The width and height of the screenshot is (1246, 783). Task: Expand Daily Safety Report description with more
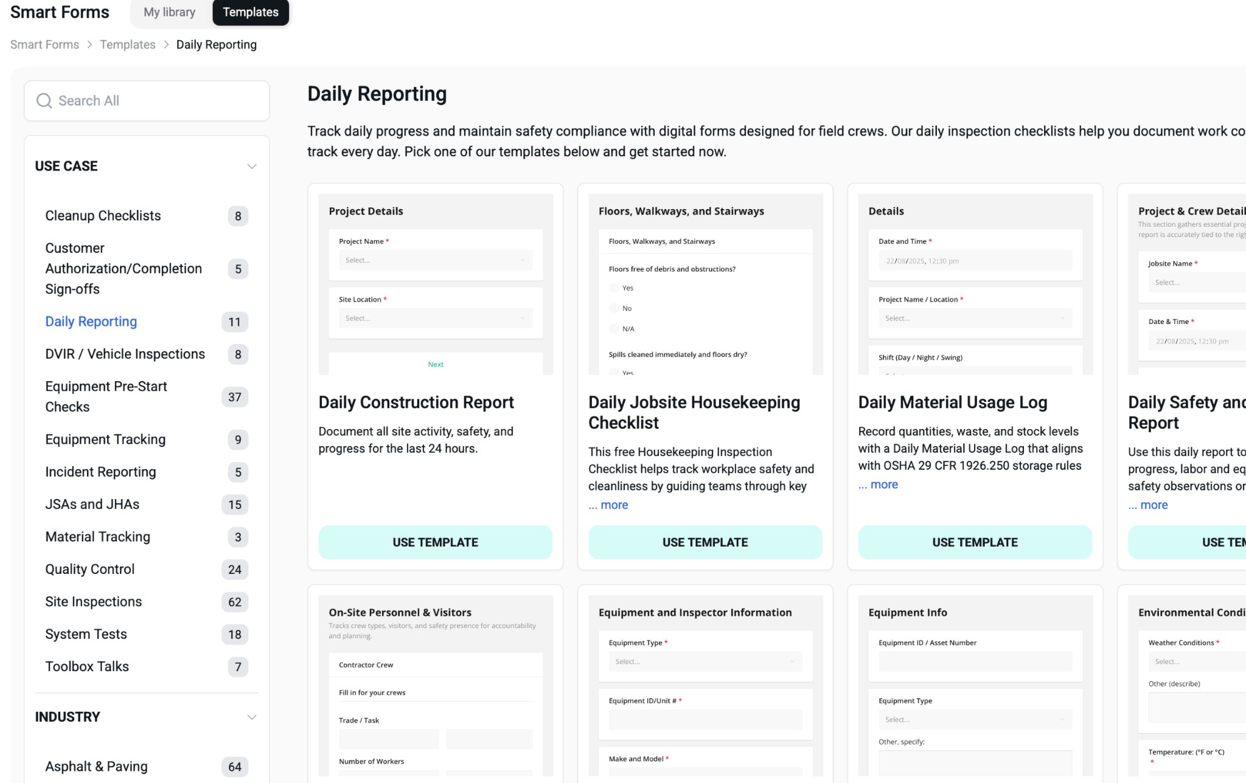1148,505
